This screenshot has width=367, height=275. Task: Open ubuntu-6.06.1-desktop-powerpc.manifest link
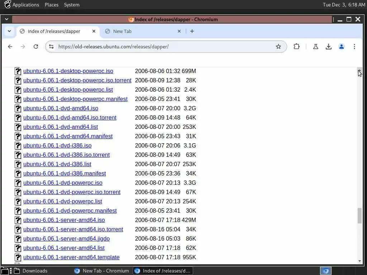(75, 99)
